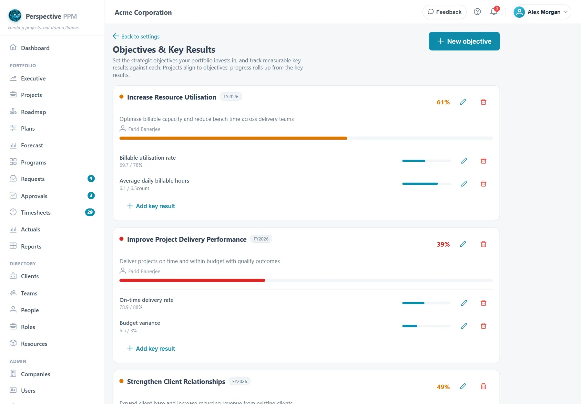
Task: Add key result under Increase Resource Utilisation
Action: [151, 206]
